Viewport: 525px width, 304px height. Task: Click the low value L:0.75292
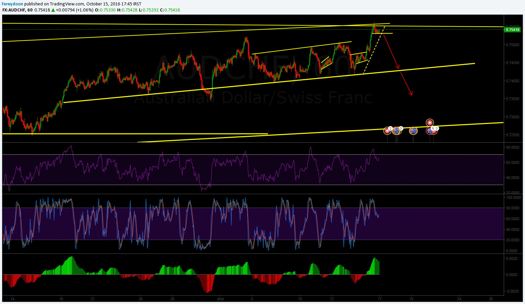149,10
